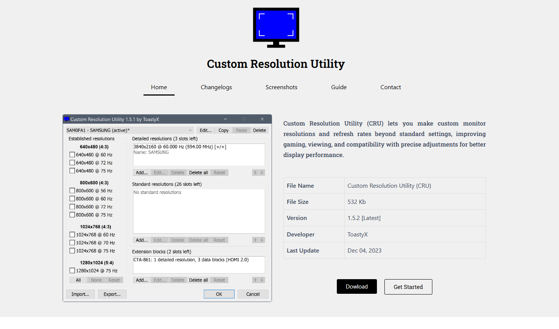Screen dimensions: 559x329
Task: Check the 800x600 @ 72 Hz resolution
Action: click(x=72, y=206)
